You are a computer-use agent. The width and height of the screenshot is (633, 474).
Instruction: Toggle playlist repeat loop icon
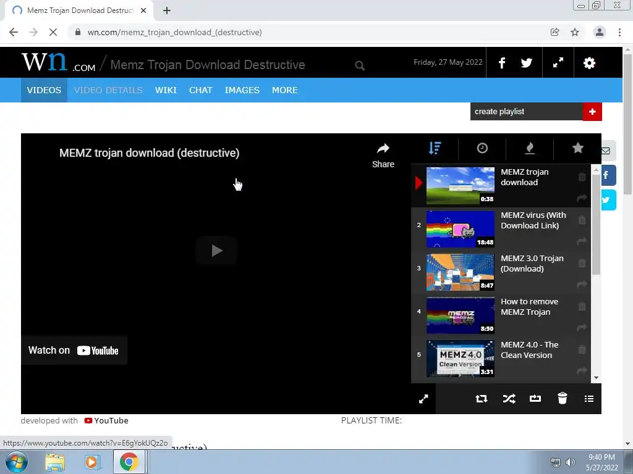[x=481, y=399]
